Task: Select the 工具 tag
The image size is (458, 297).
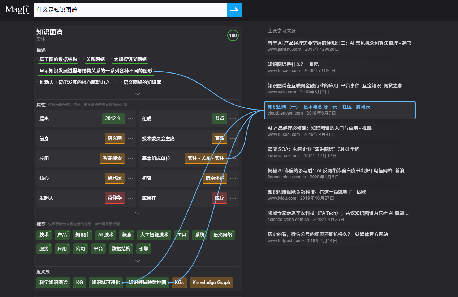Action: point(182,235)
